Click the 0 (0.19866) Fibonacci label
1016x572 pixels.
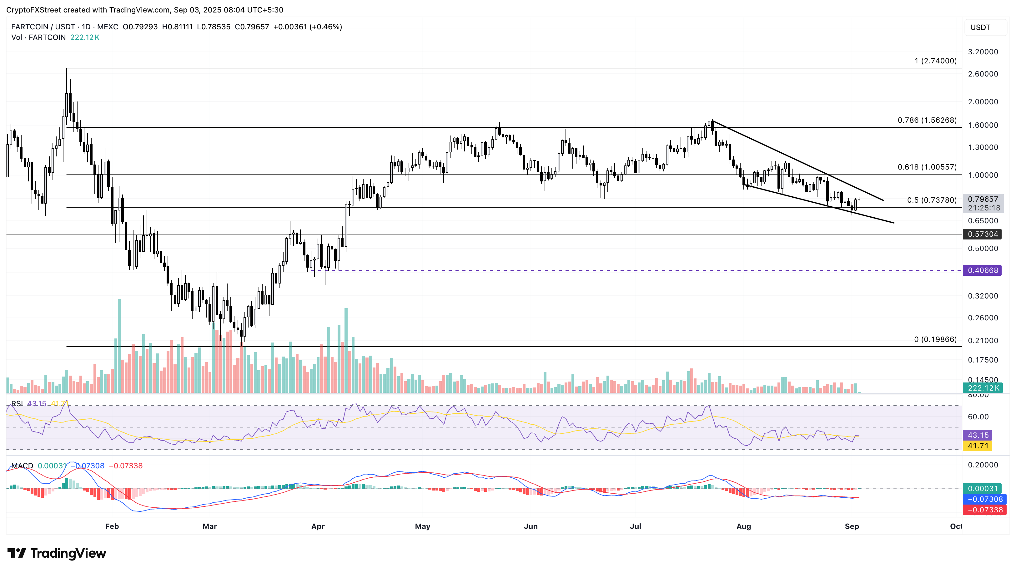click(x=935, y=339)
